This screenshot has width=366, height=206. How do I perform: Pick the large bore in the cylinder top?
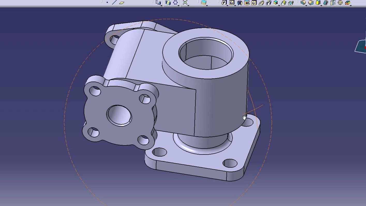tap(206, 54)
